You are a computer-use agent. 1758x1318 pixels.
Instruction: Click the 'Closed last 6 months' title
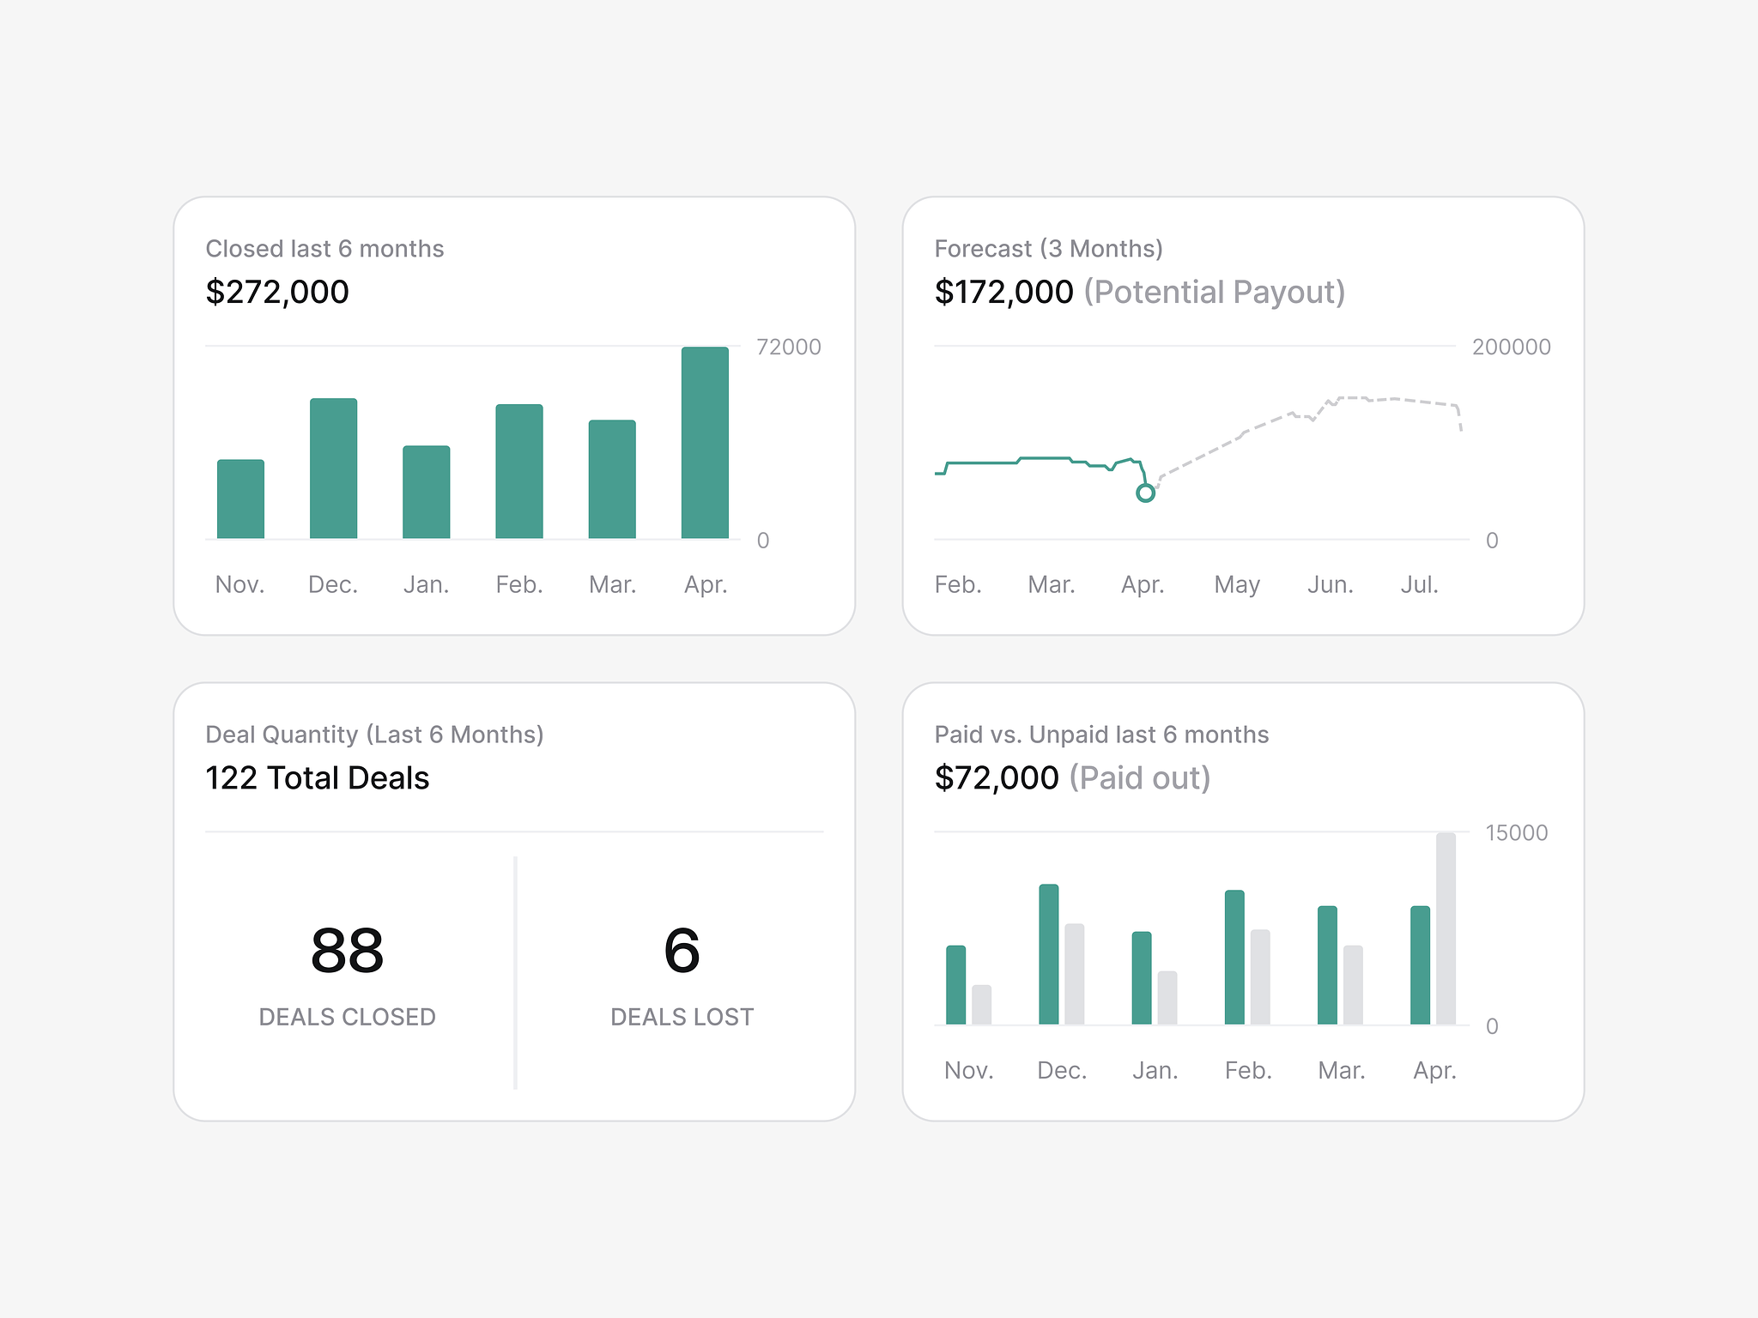click(324, 249)
